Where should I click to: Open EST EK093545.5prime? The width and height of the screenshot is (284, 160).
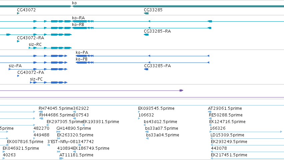[156, 108]
